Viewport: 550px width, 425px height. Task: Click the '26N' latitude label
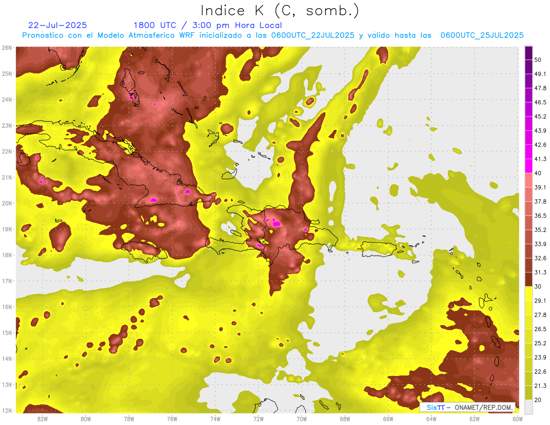pos(7,48)
